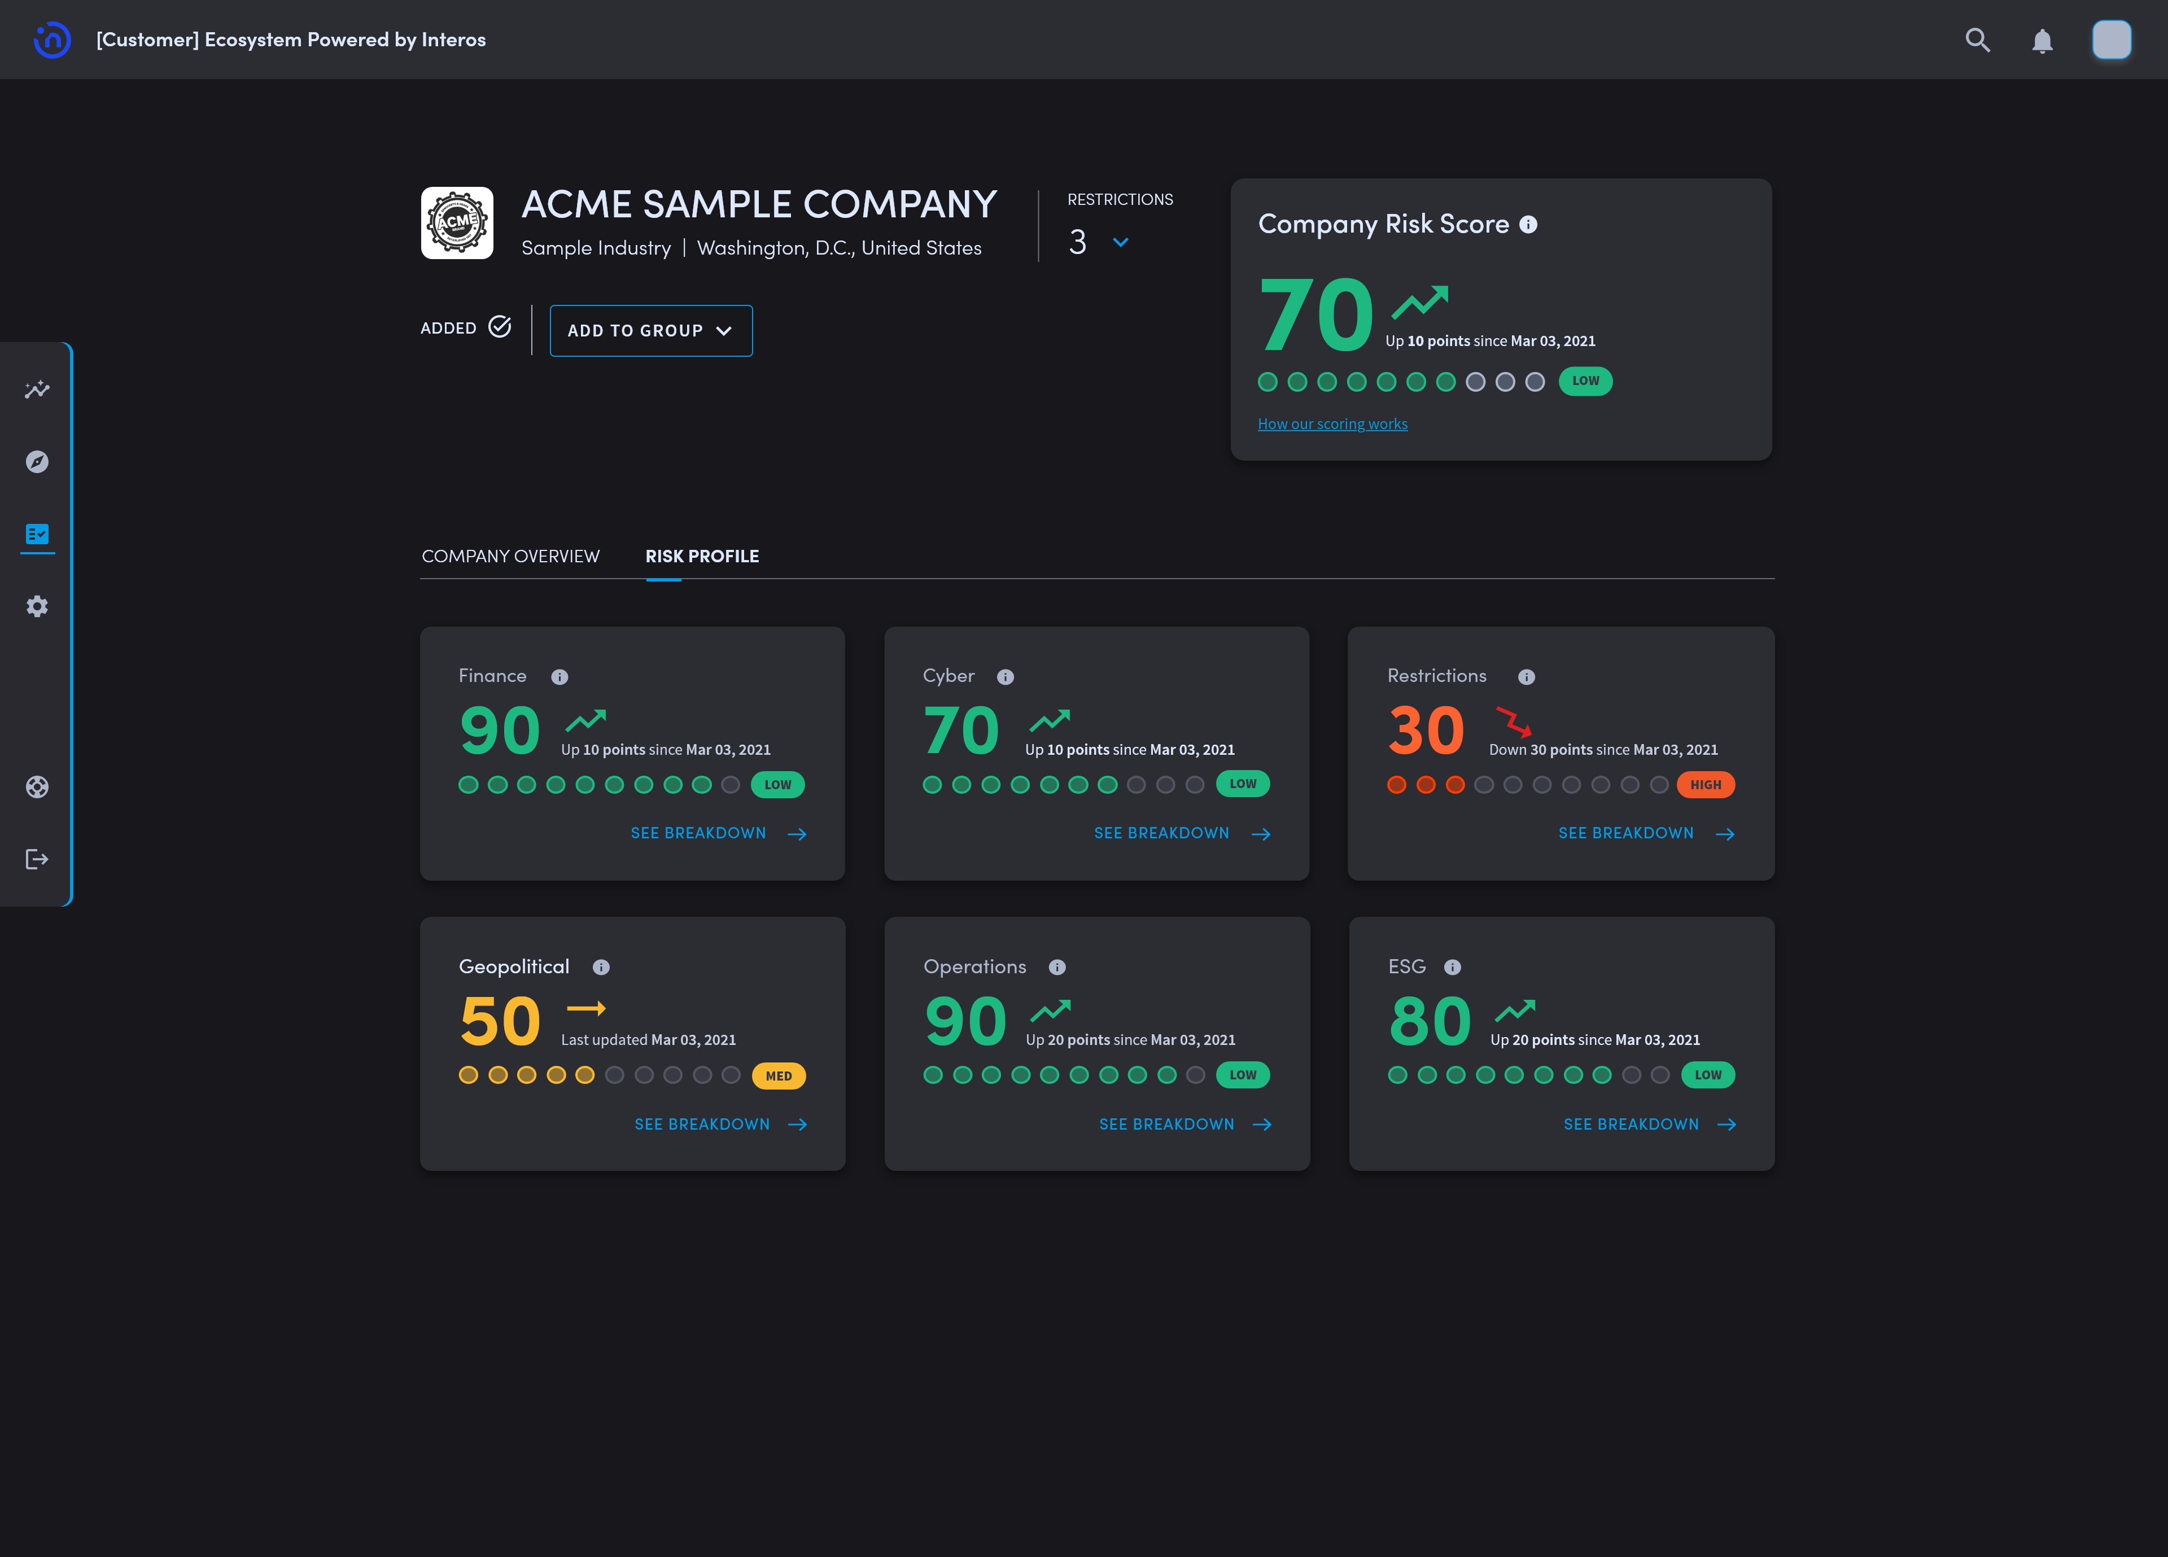Open the compass explore sidebar icon
The height and width of the screenshot is (1557, 2168).
tap(37, 462)
